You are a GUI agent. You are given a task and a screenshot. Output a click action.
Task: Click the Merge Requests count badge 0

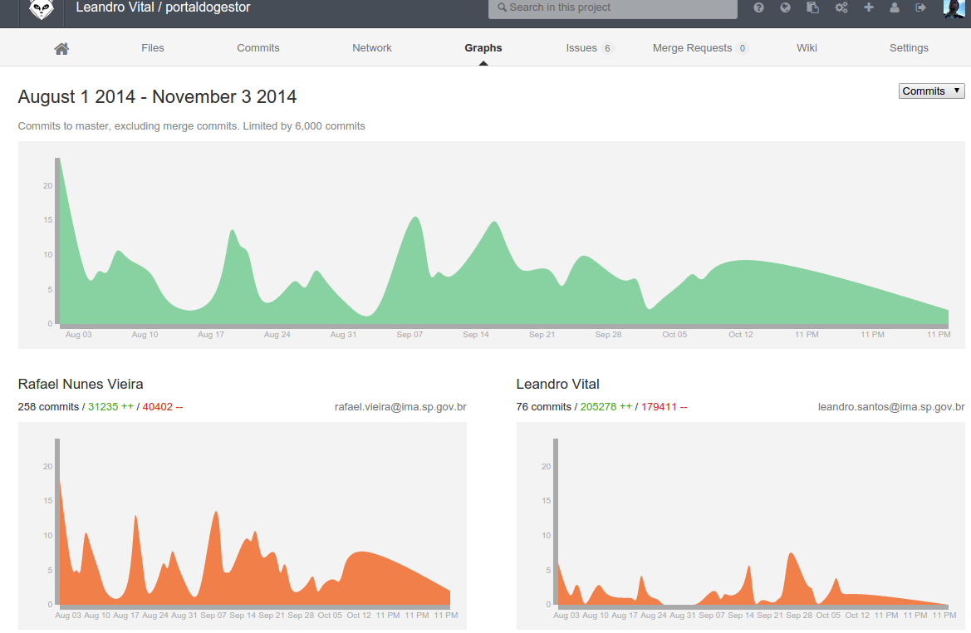click(x=742, y=48)
